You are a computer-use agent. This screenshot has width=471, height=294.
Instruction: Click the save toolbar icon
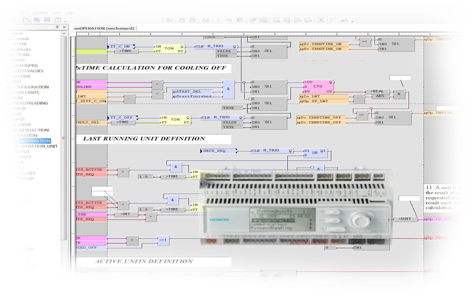182,20
